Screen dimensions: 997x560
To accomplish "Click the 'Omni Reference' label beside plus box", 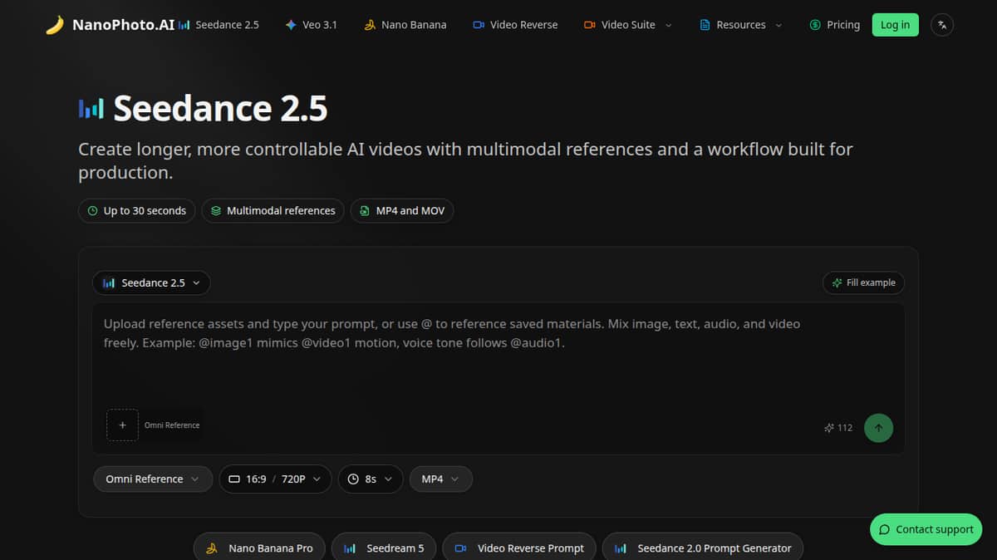I will pos(172,425).
